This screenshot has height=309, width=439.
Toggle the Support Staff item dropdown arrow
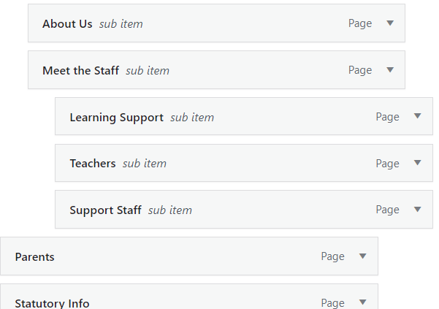pyautogui.click(x=417, y=210)
